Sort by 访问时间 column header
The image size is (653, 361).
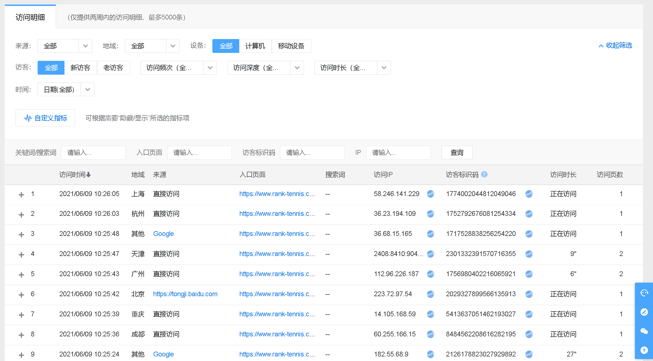pos(75,175)
